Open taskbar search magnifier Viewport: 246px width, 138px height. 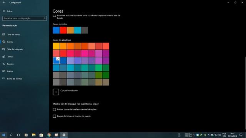tap(11, 135)
